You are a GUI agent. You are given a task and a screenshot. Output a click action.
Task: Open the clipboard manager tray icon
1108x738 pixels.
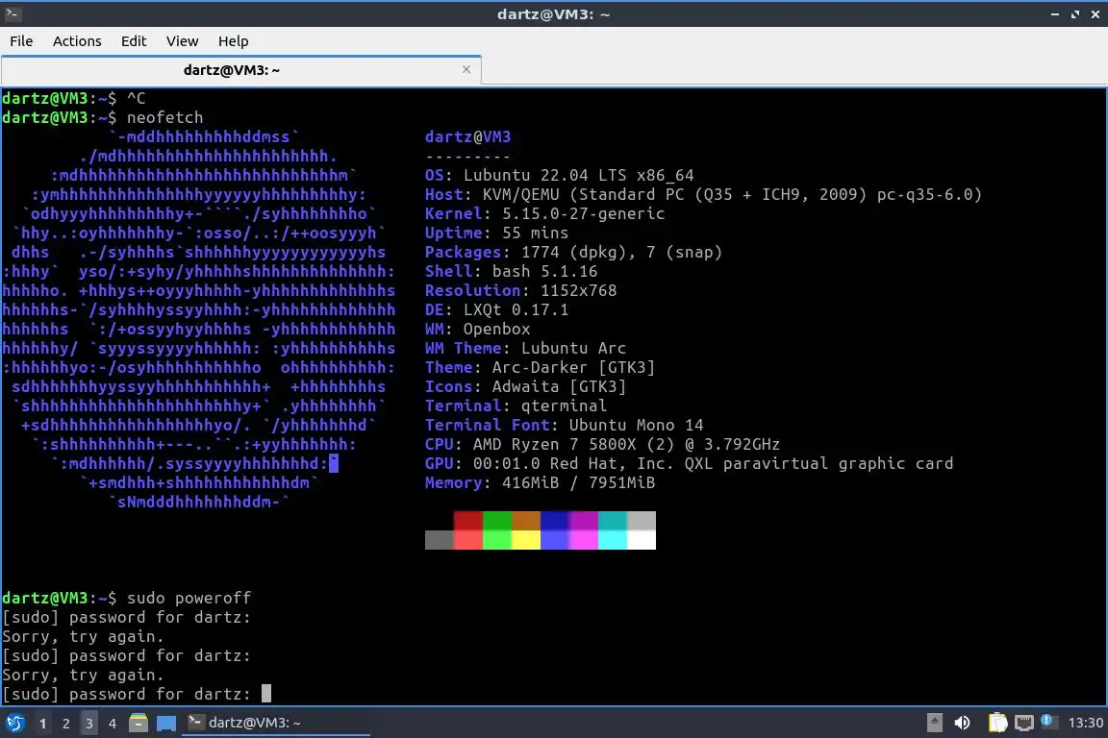click(x=997, y=723)
